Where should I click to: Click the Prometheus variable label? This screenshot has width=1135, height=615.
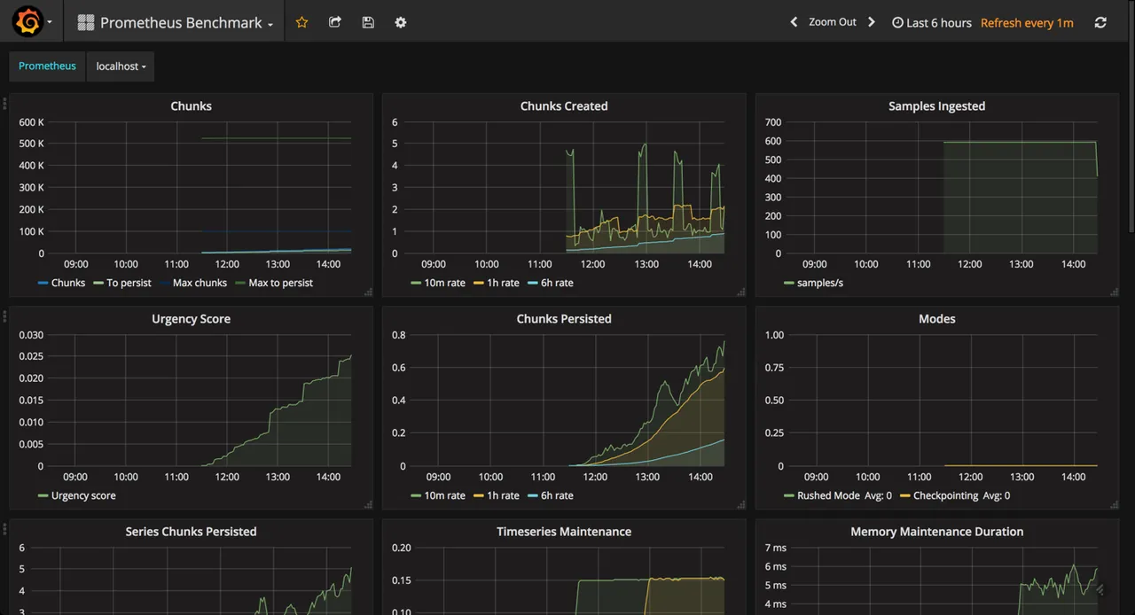click(x=47, y=66)
